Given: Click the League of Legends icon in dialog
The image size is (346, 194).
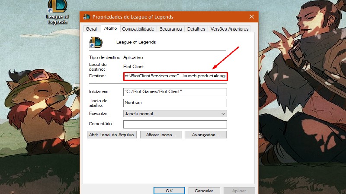Looking at the screenshot, I should pyautogui.click(x=96, y=42).
